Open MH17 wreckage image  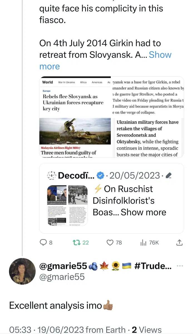pyautogui.click(x=75, y=131)
